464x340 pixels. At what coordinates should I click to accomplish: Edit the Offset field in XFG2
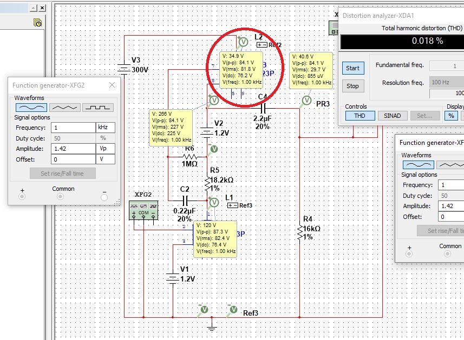(x=73, y=159)
